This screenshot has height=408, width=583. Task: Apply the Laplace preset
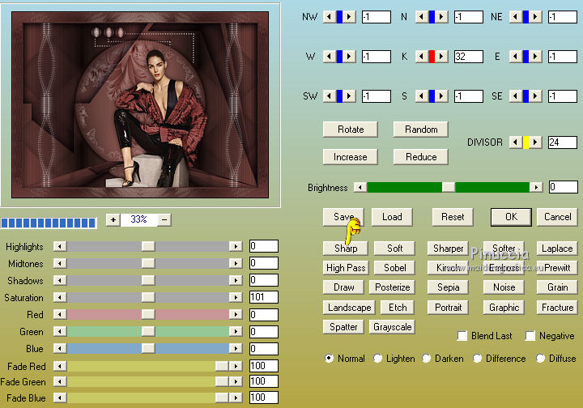[x=557, y=249]
